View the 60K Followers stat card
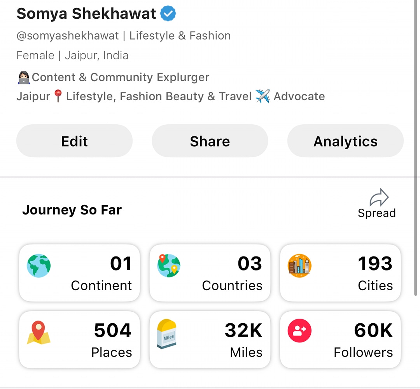The image size is (420, 389). click(340, 340)
